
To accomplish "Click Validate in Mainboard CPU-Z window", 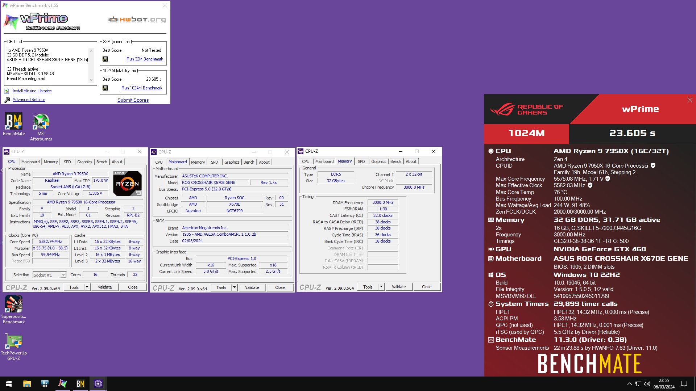I will 252,287.
